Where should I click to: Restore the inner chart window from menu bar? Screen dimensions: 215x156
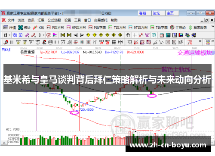pos(206,20)
